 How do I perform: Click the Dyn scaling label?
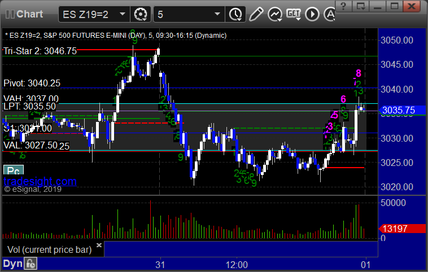(13, 264)
